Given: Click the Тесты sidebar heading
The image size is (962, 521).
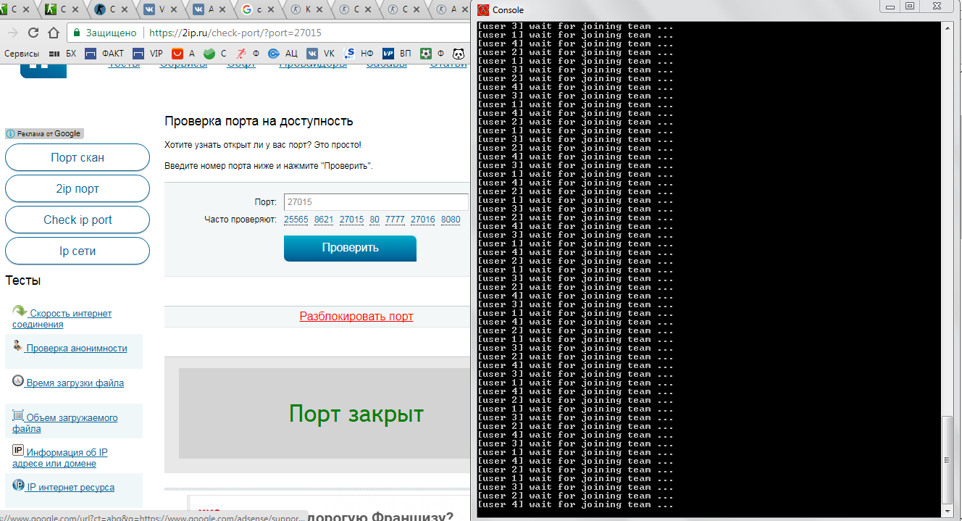Looking at the screenshot, I should 23,280.
